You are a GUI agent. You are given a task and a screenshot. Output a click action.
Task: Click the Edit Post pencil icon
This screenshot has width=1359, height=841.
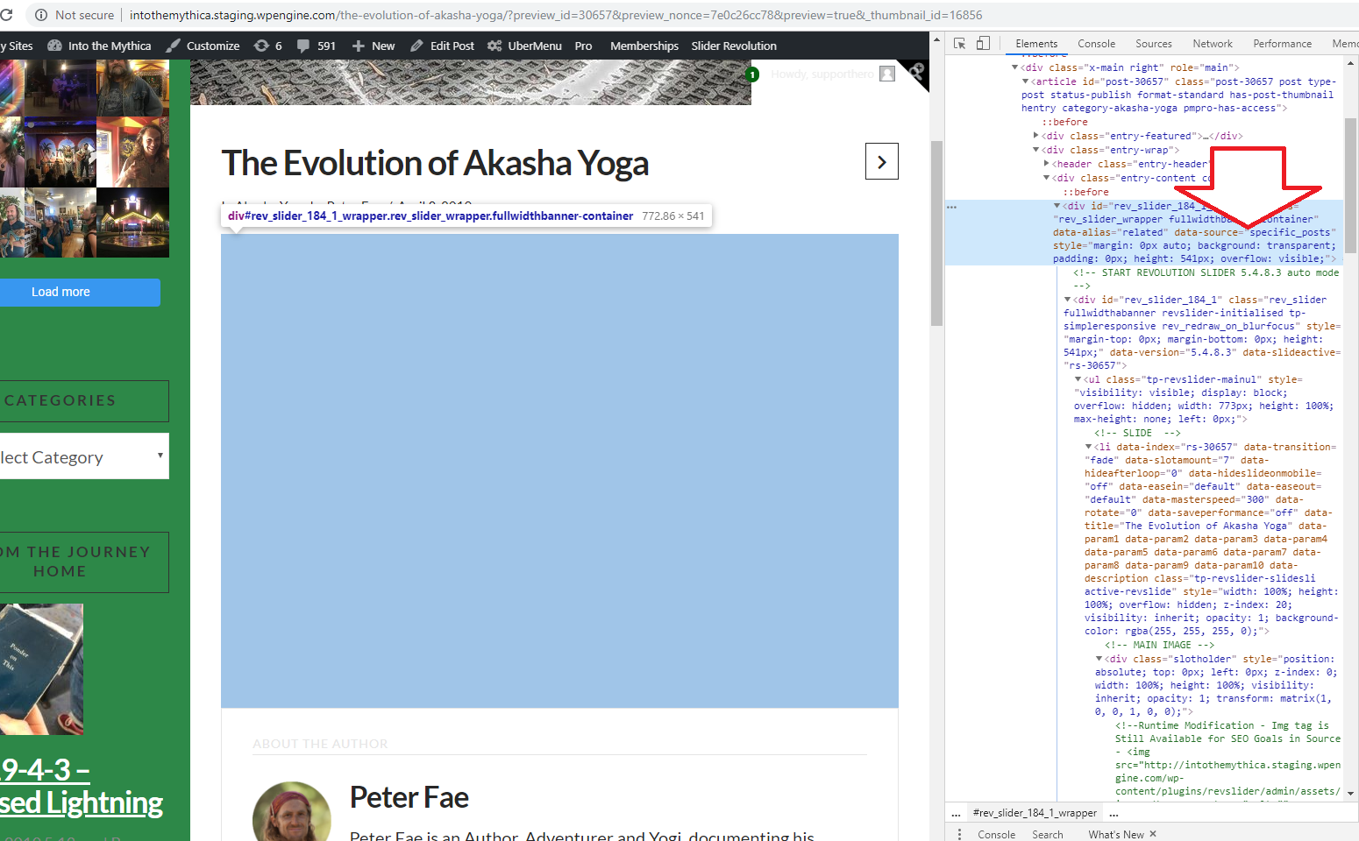(x=416, y=46)
